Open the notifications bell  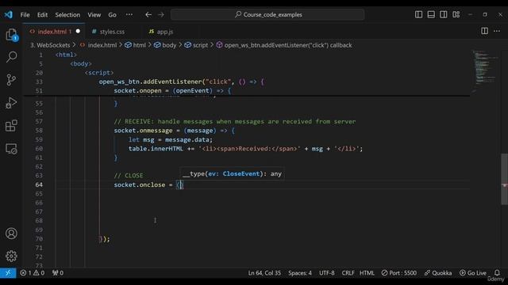click(497, 273)
